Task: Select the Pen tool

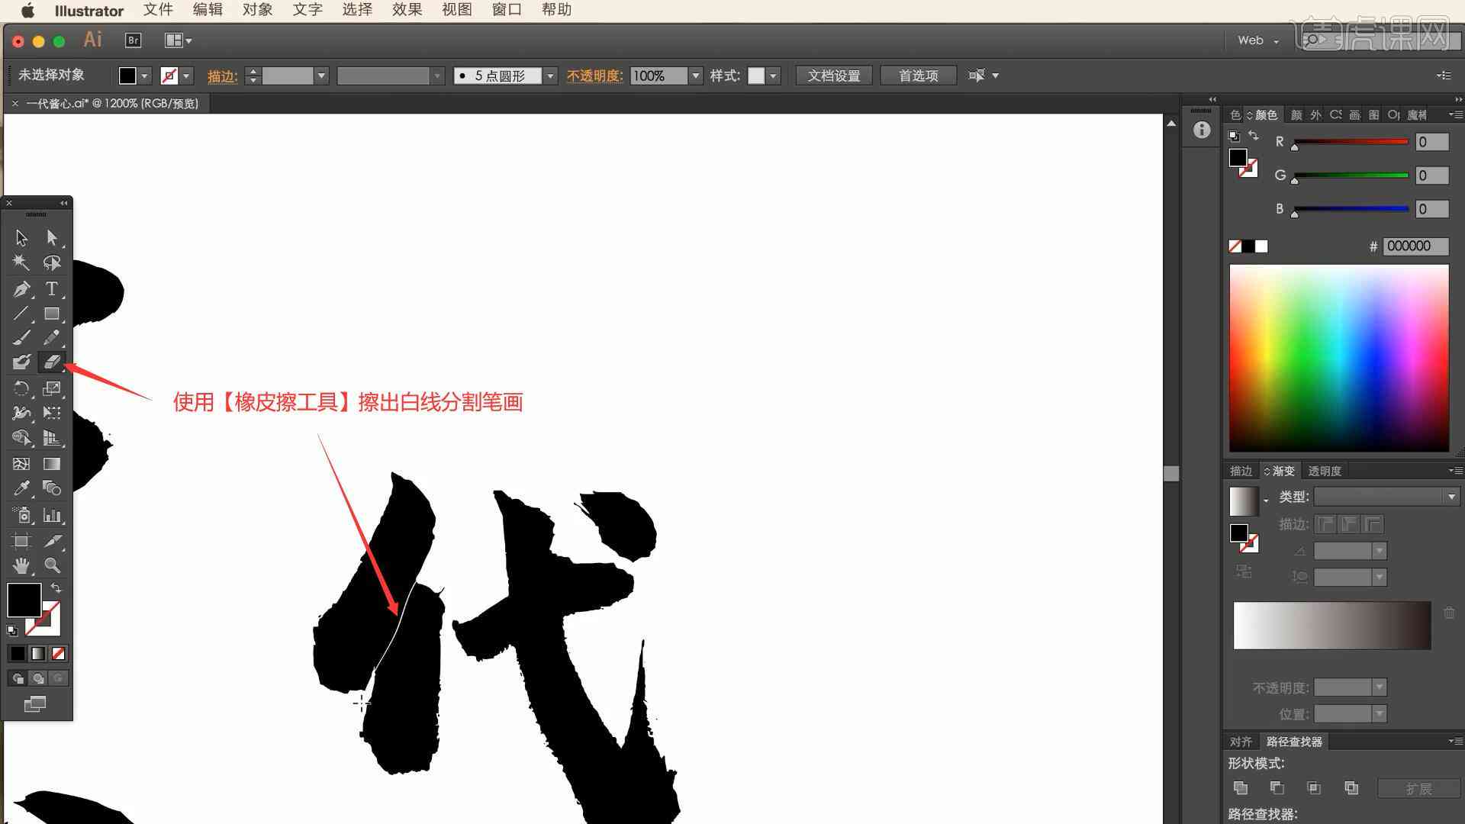Action: point(20,288)
